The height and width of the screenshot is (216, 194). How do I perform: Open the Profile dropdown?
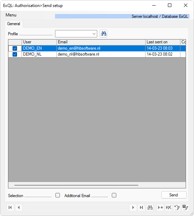point(76,34)
